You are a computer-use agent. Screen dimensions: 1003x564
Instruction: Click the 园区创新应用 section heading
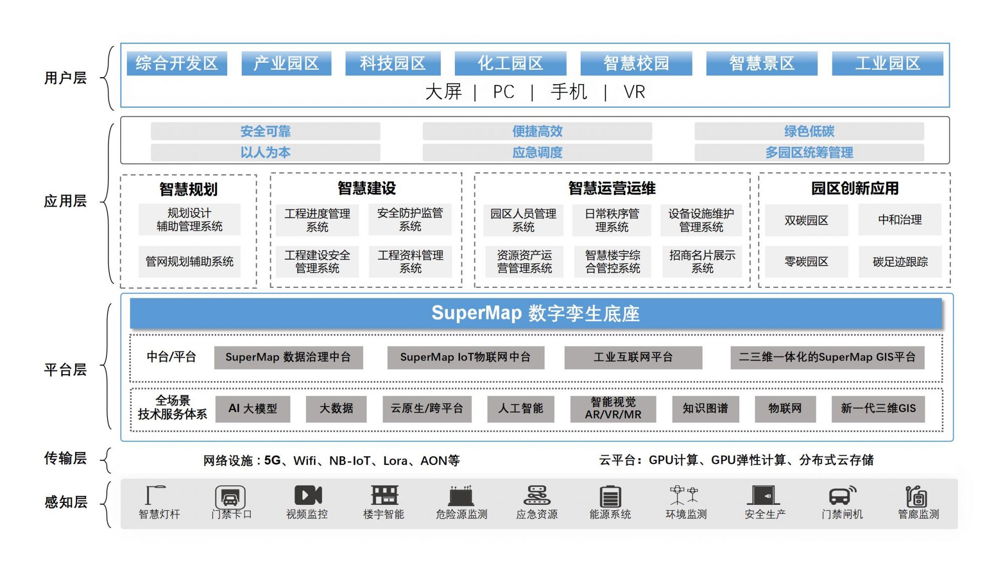click(855, 189)
